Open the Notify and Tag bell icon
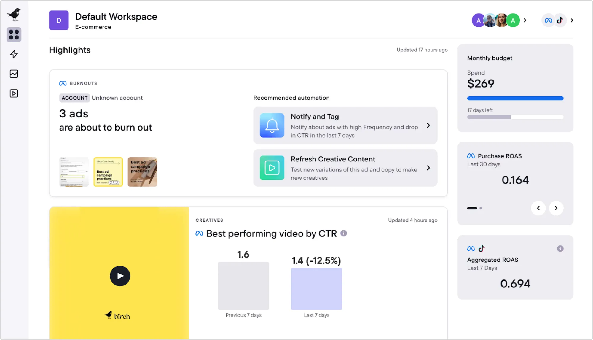This screenshot has height=340, width=593. click(271, 125)
